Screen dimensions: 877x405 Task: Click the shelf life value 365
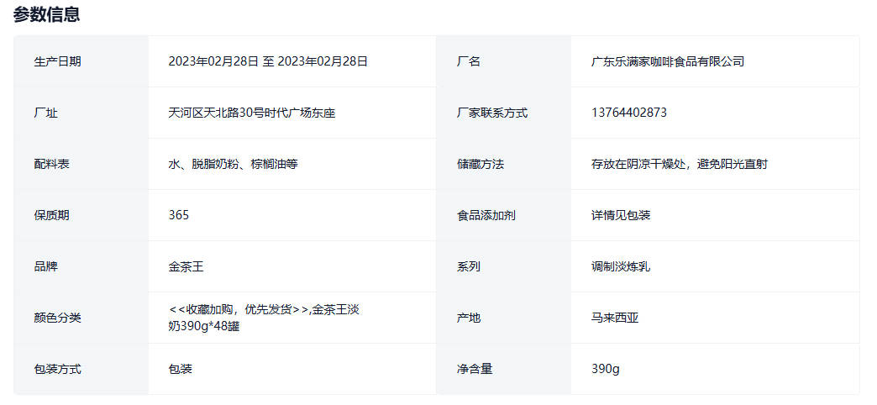(178, 215)
